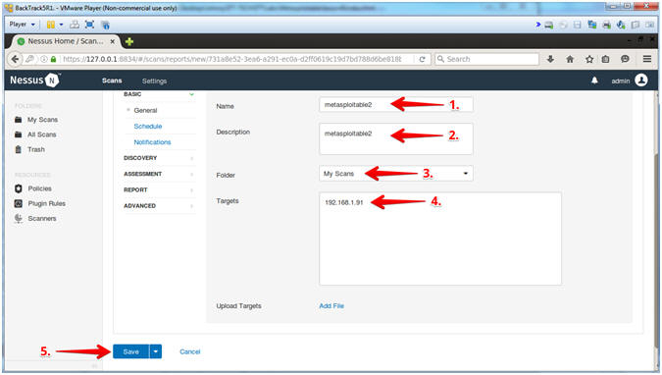Screen dimensions: 662x375
Task: Open the Folder dropdown showing My Scans
Action: [x=396, y=174]
